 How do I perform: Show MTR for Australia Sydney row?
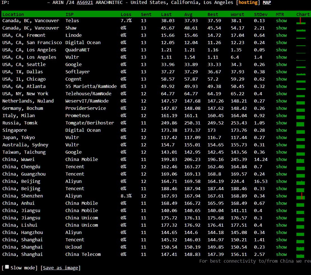[281, 145]
